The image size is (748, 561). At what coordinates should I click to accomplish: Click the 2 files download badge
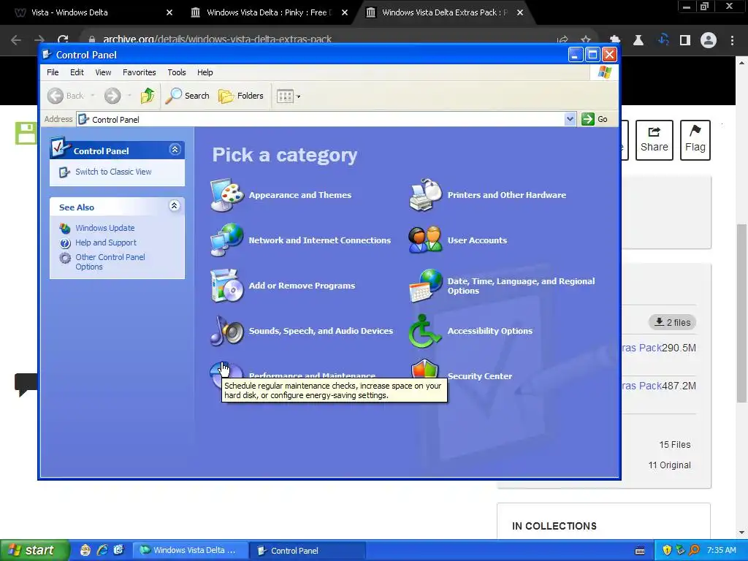[672, 322]
